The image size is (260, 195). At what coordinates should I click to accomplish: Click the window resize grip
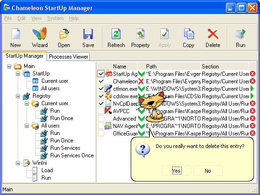tap(255, 190)
